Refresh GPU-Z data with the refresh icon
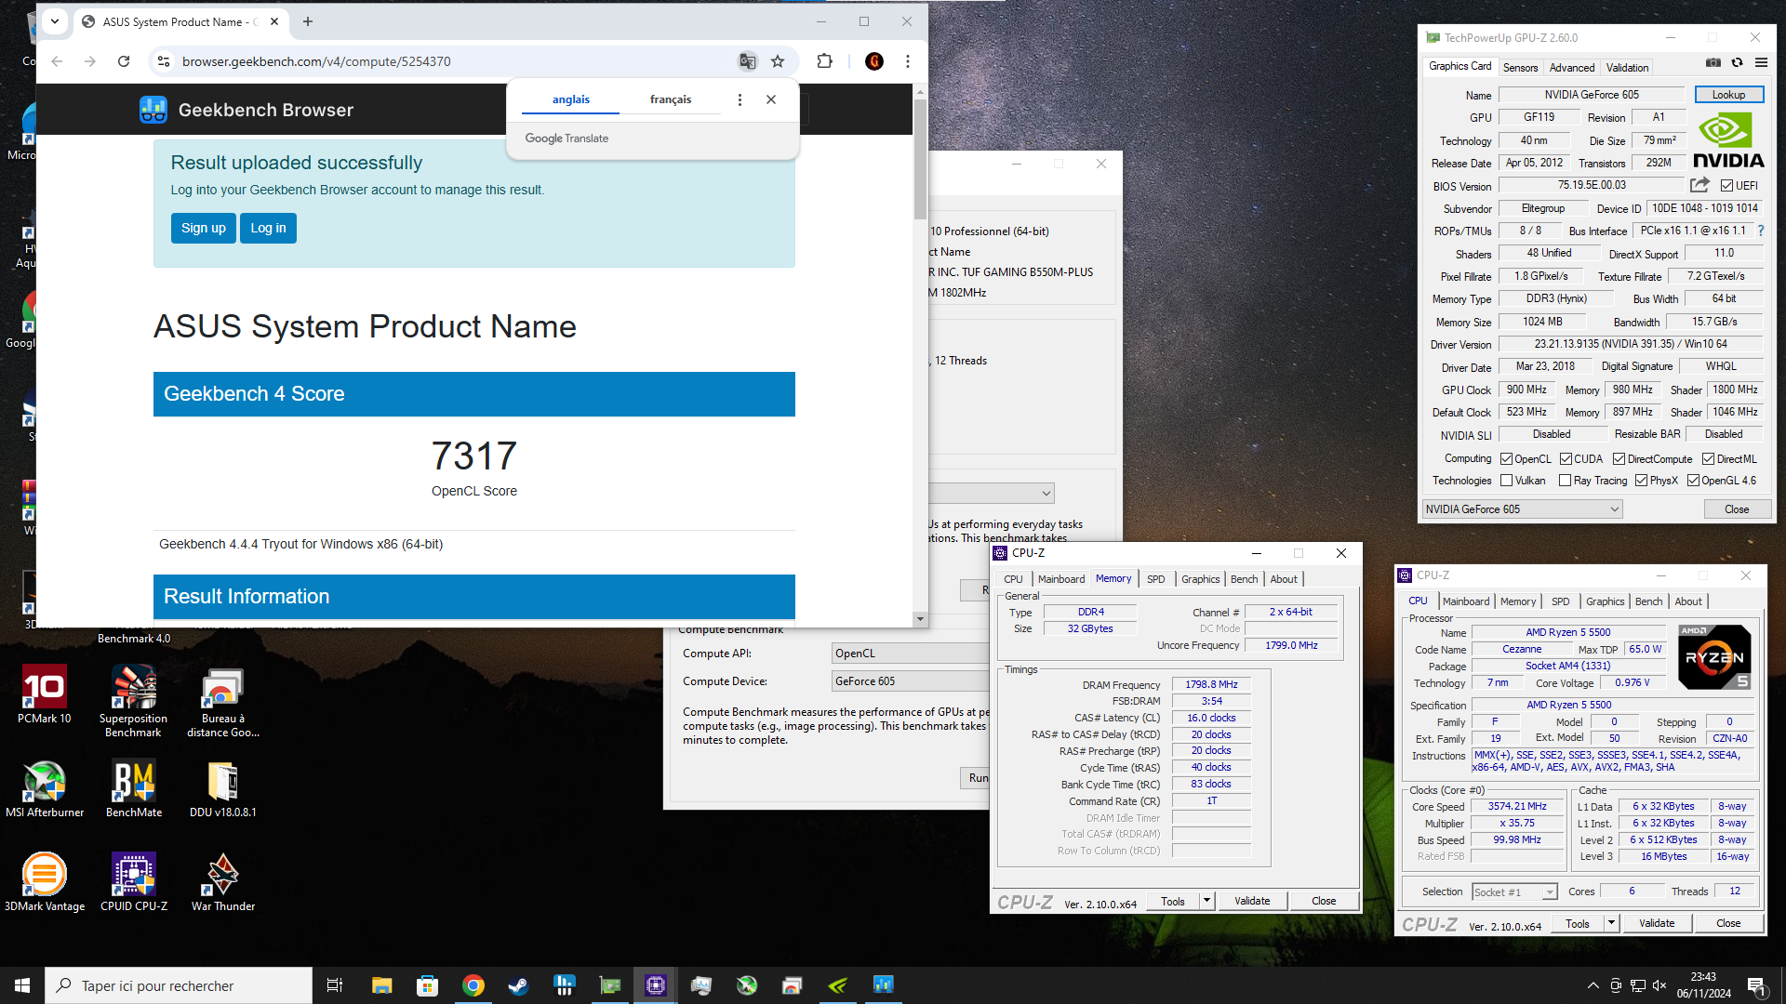 pyautogui.click(x=1737, y=62)
